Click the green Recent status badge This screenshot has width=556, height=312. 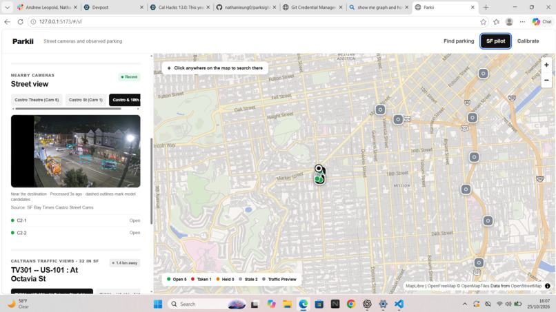129,77
